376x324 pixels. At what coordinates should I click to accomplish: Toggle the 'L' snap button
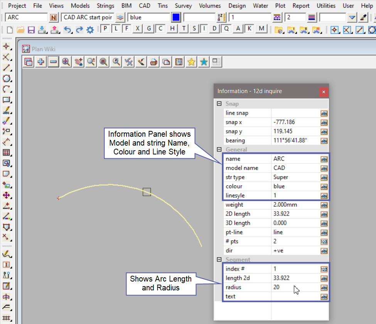pos(116,29)
